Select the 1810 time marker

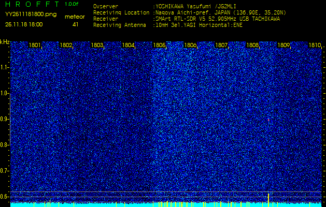(315, 46)
